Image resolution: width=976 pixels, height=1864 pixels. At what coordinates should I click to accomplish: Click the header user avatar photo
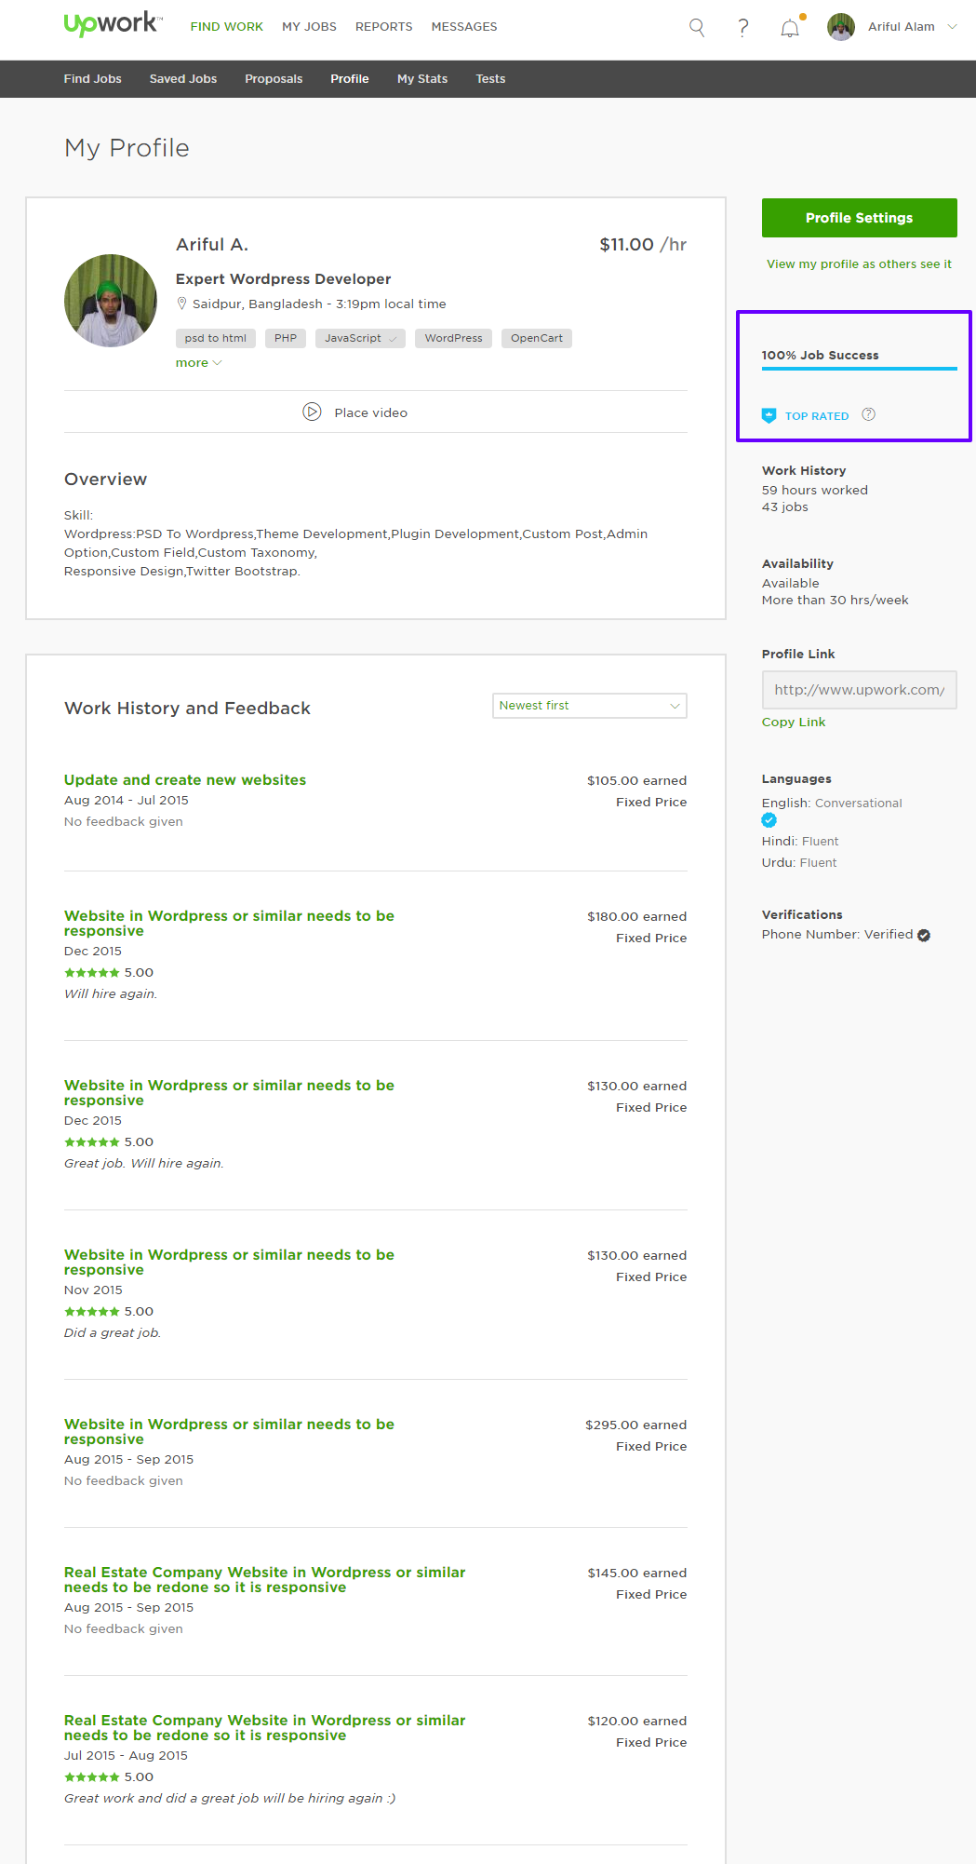pyautogui.click(x=841, y=27)
